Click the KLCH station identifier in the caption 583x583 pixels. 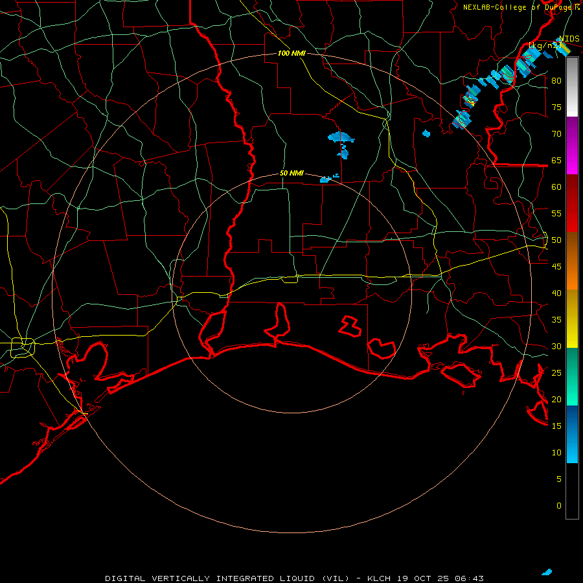(379, 578)
